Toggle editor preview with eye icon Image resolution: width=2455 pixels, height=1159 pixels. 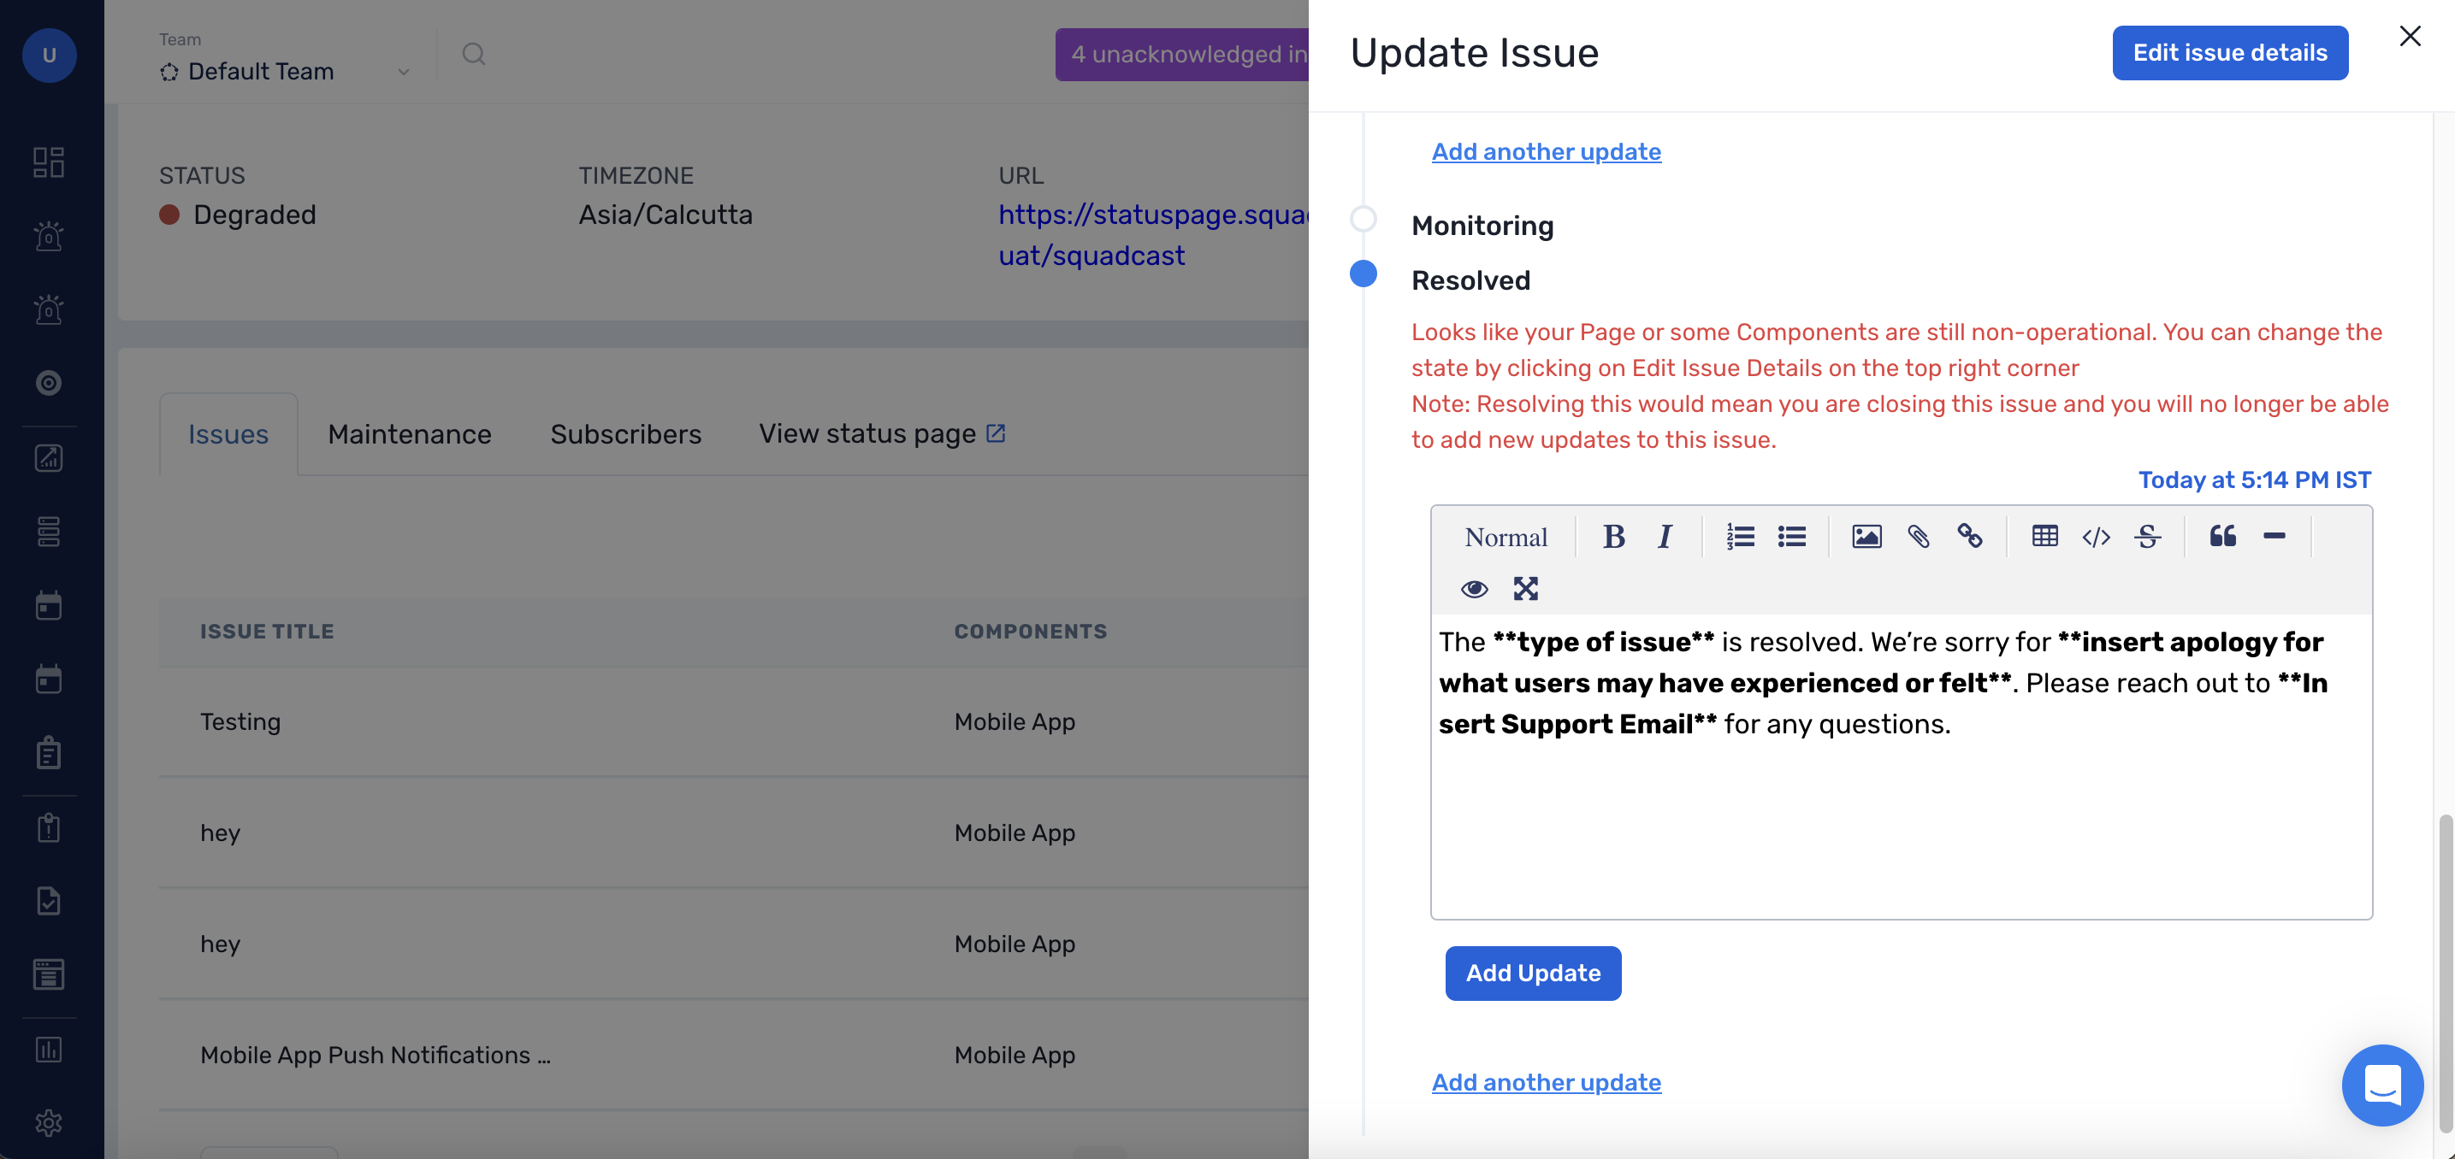coord(1473,589)
